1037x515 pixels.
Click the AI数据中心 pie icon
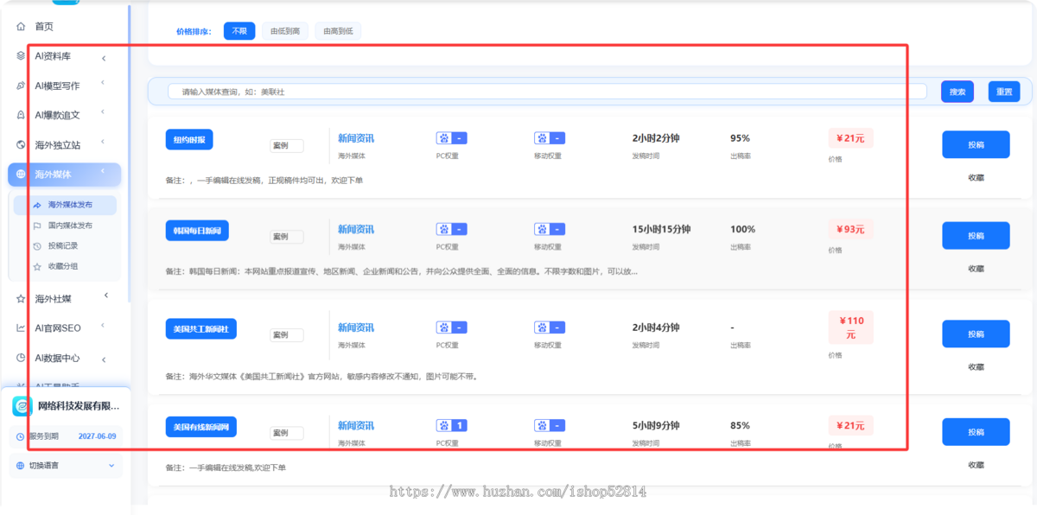pyautogui.click(x=21, y=358)
